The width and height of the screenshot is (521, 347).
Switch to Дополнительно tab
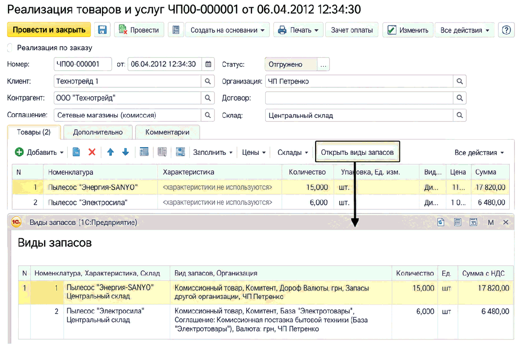pos(98,132)
